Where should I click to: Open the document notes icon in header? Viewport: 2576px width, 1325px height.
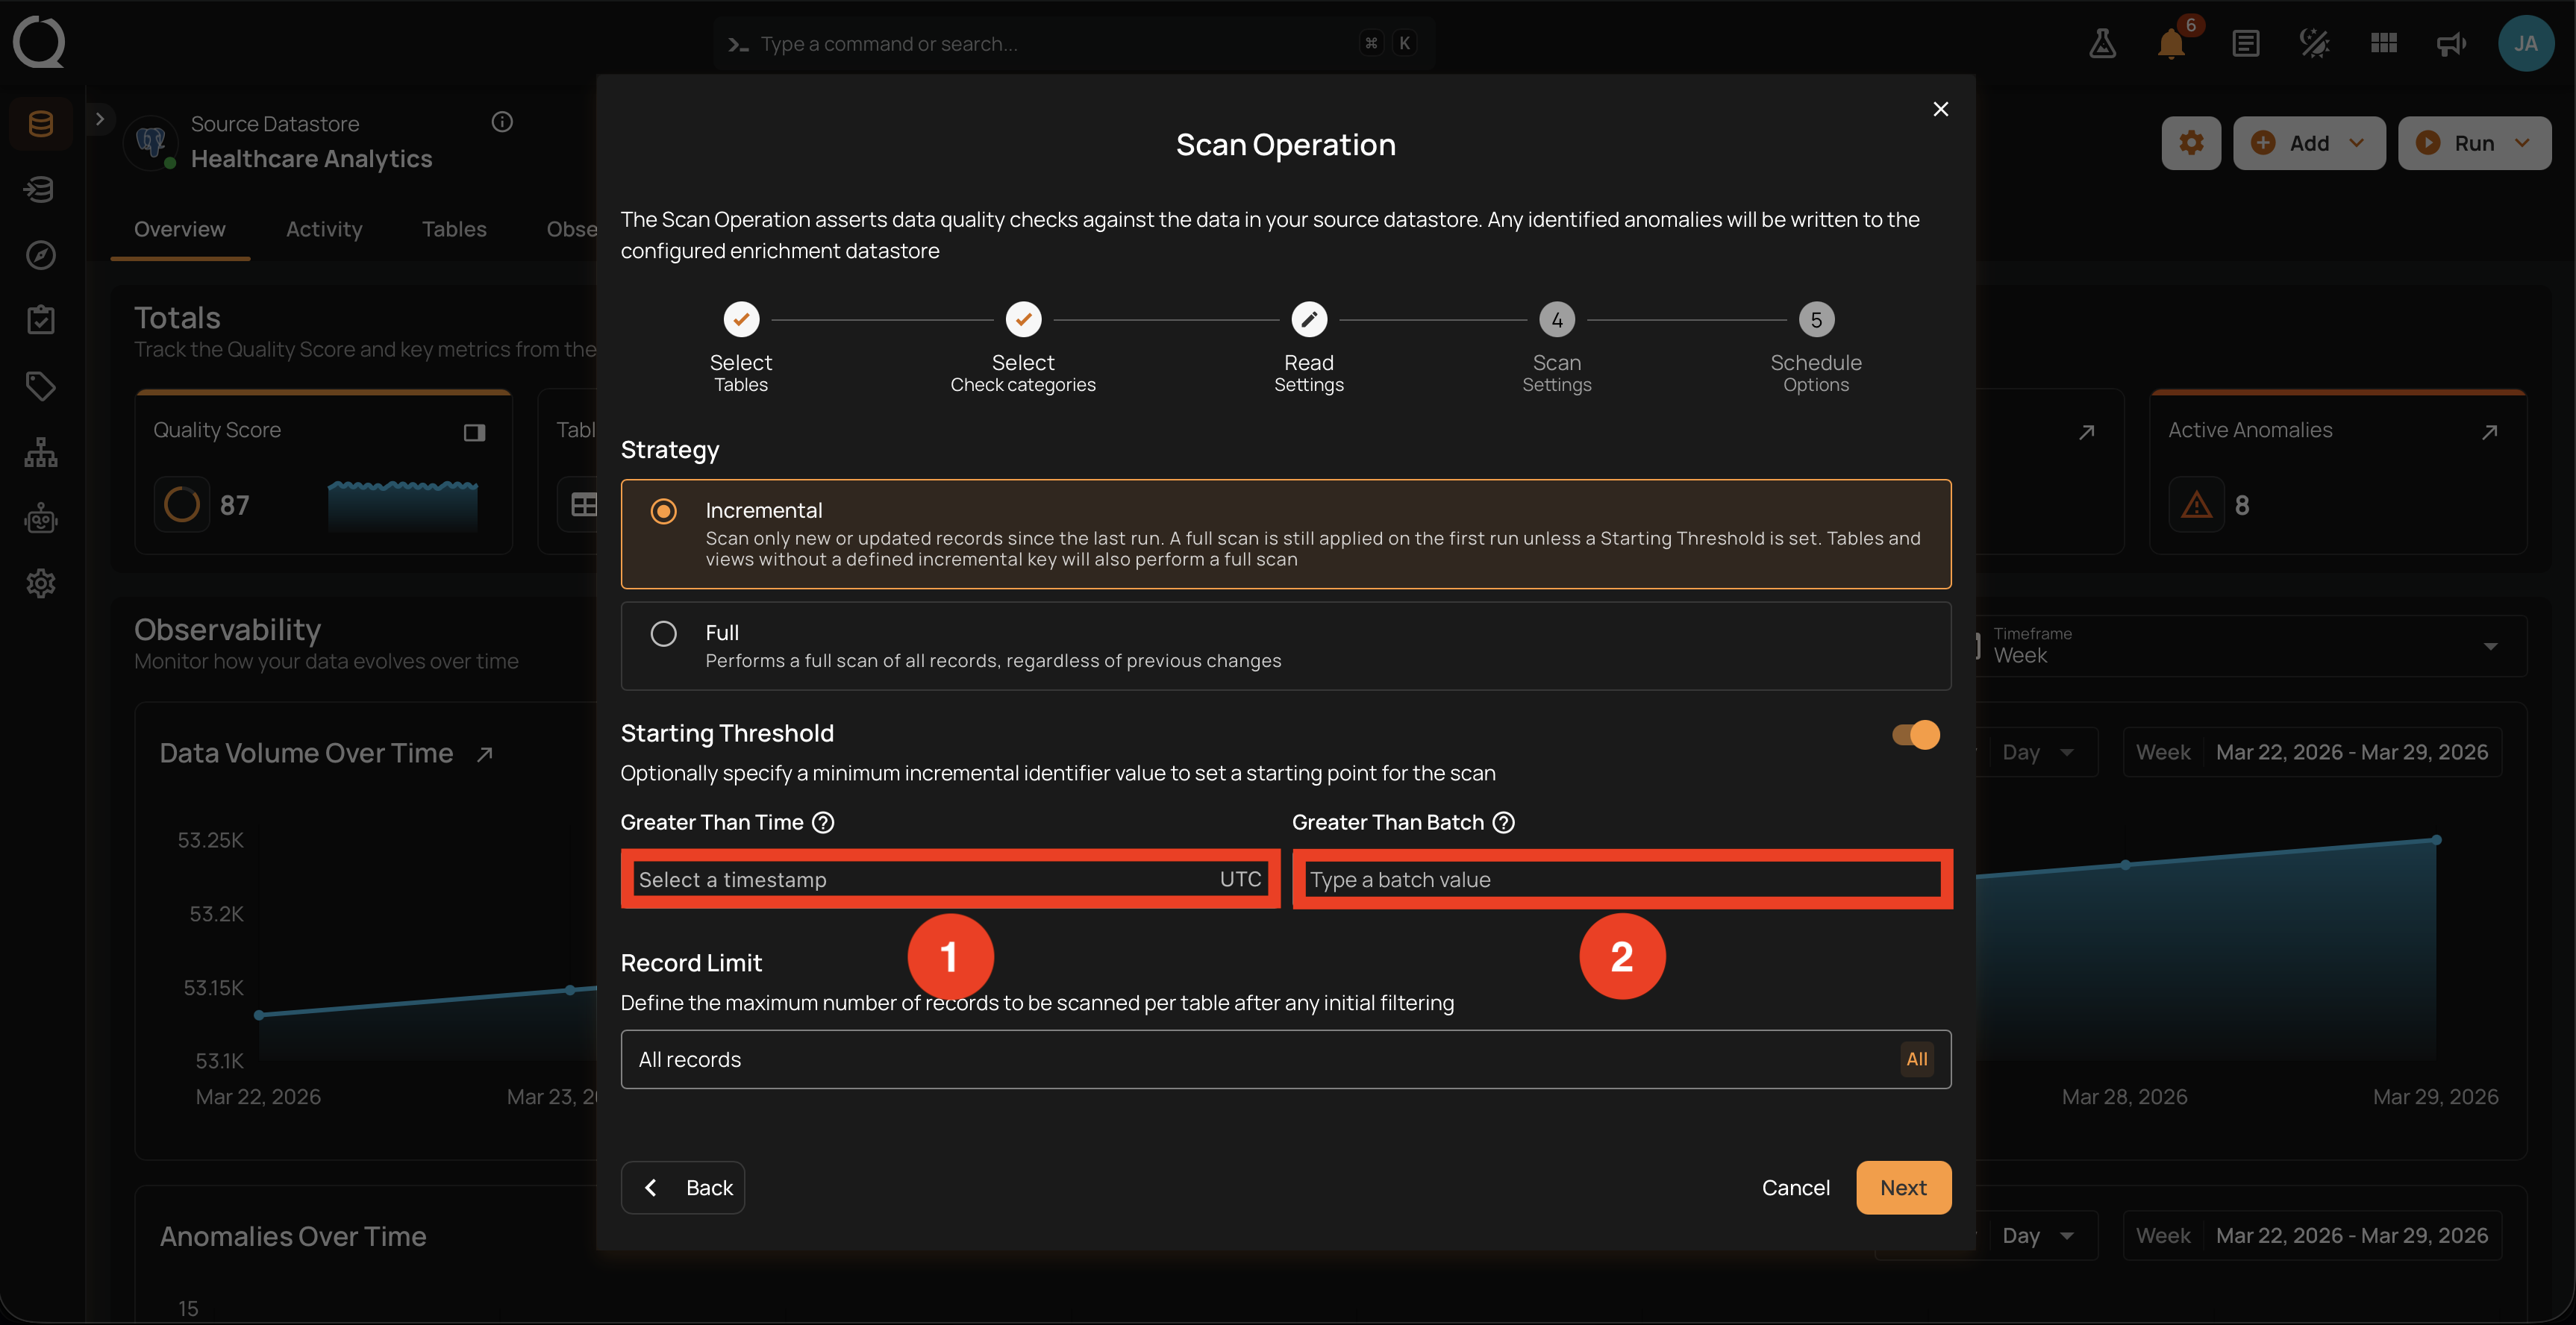pos(2245,43)
